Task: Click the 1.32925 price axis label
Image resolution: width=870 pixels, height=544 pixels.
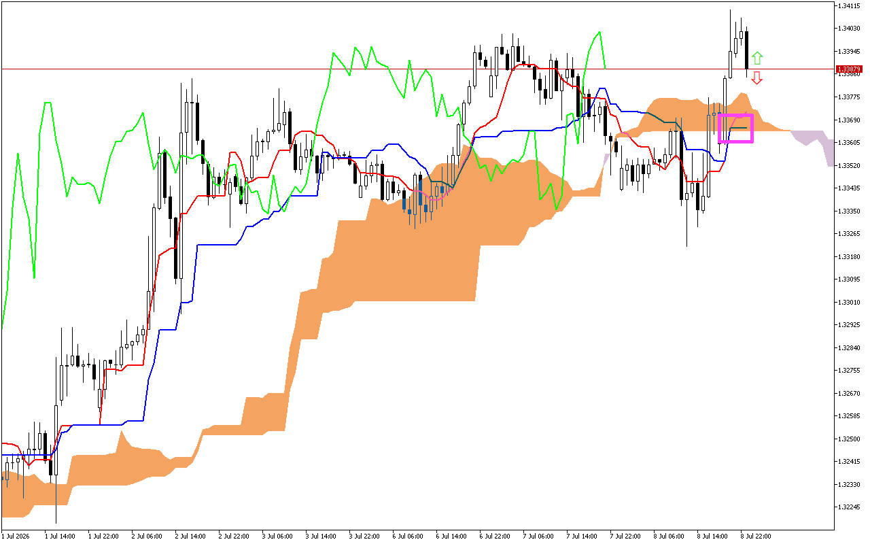Action: (x=850, y=325)
